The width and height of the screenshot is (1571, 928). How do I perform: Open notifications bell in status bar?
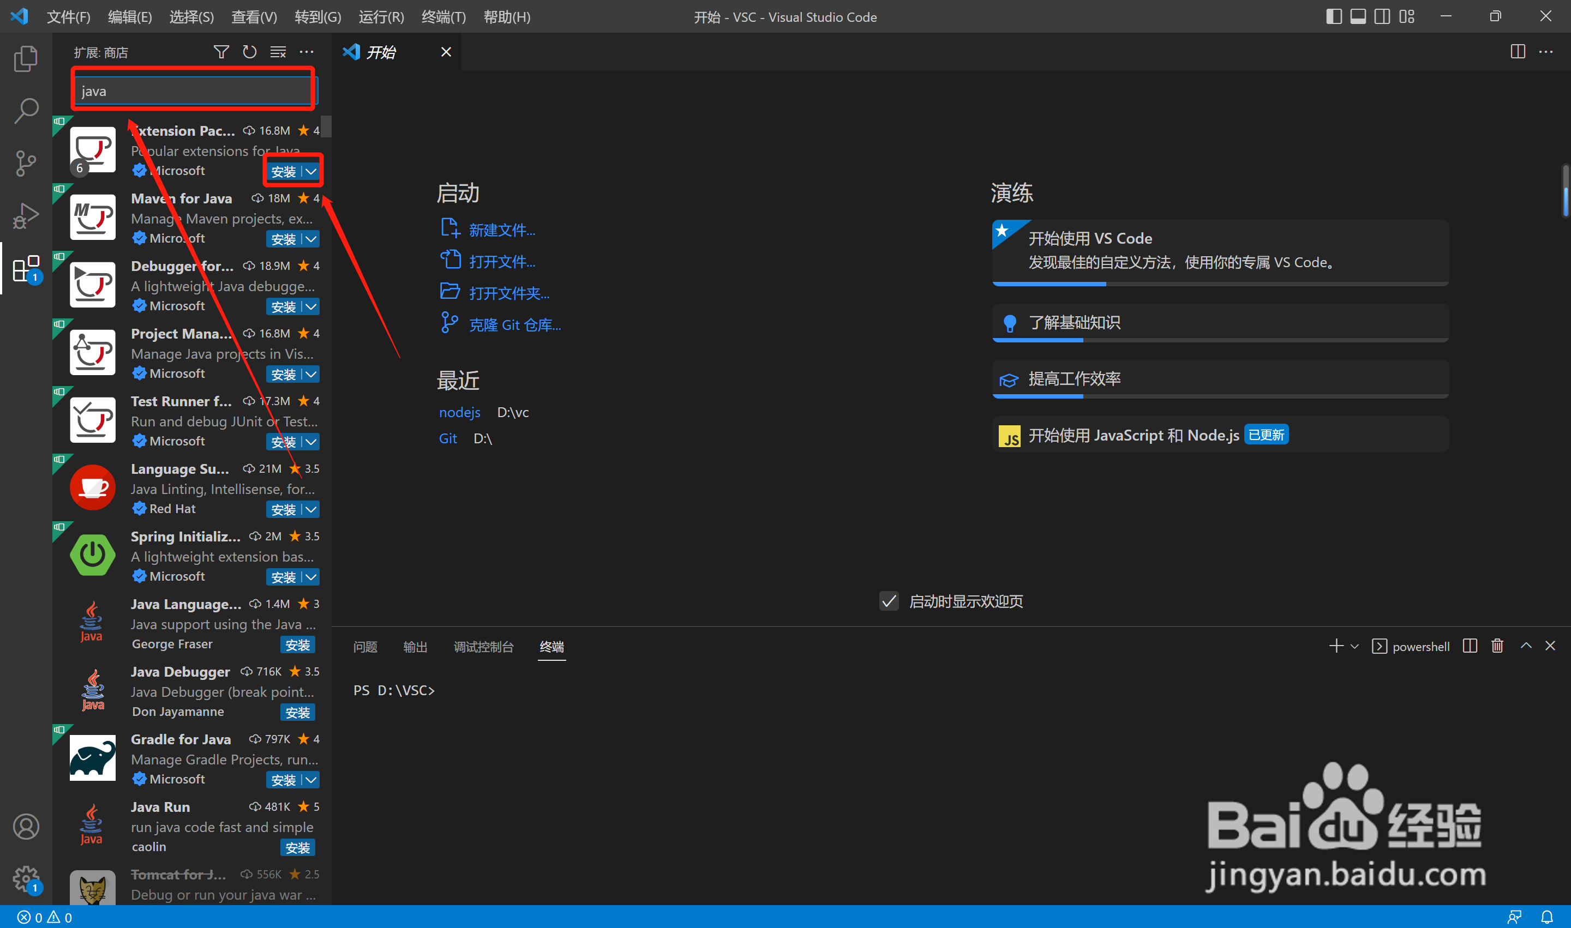(x=1546, y=918)
